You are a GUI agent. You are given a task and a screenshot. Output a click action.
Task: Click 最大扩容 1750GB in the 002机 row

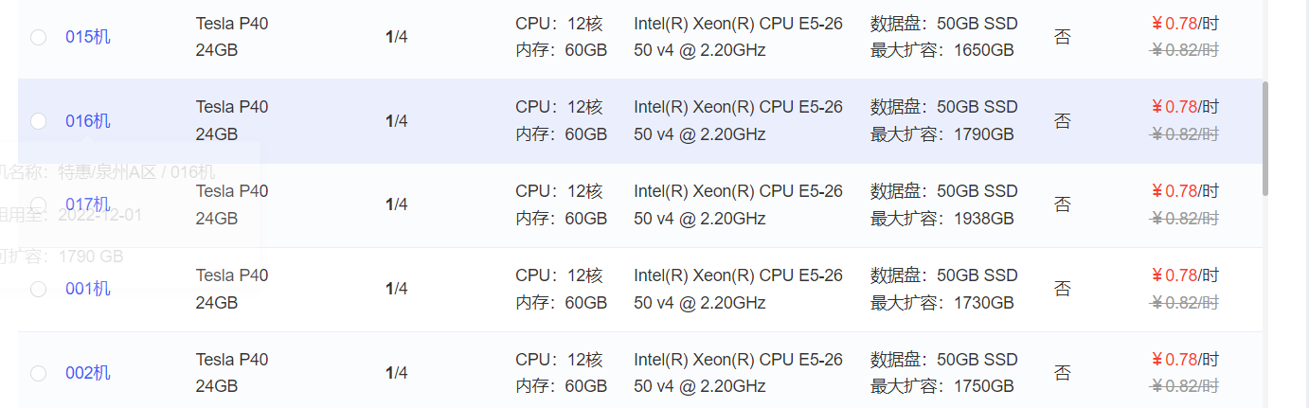click(x=941, y=387)
